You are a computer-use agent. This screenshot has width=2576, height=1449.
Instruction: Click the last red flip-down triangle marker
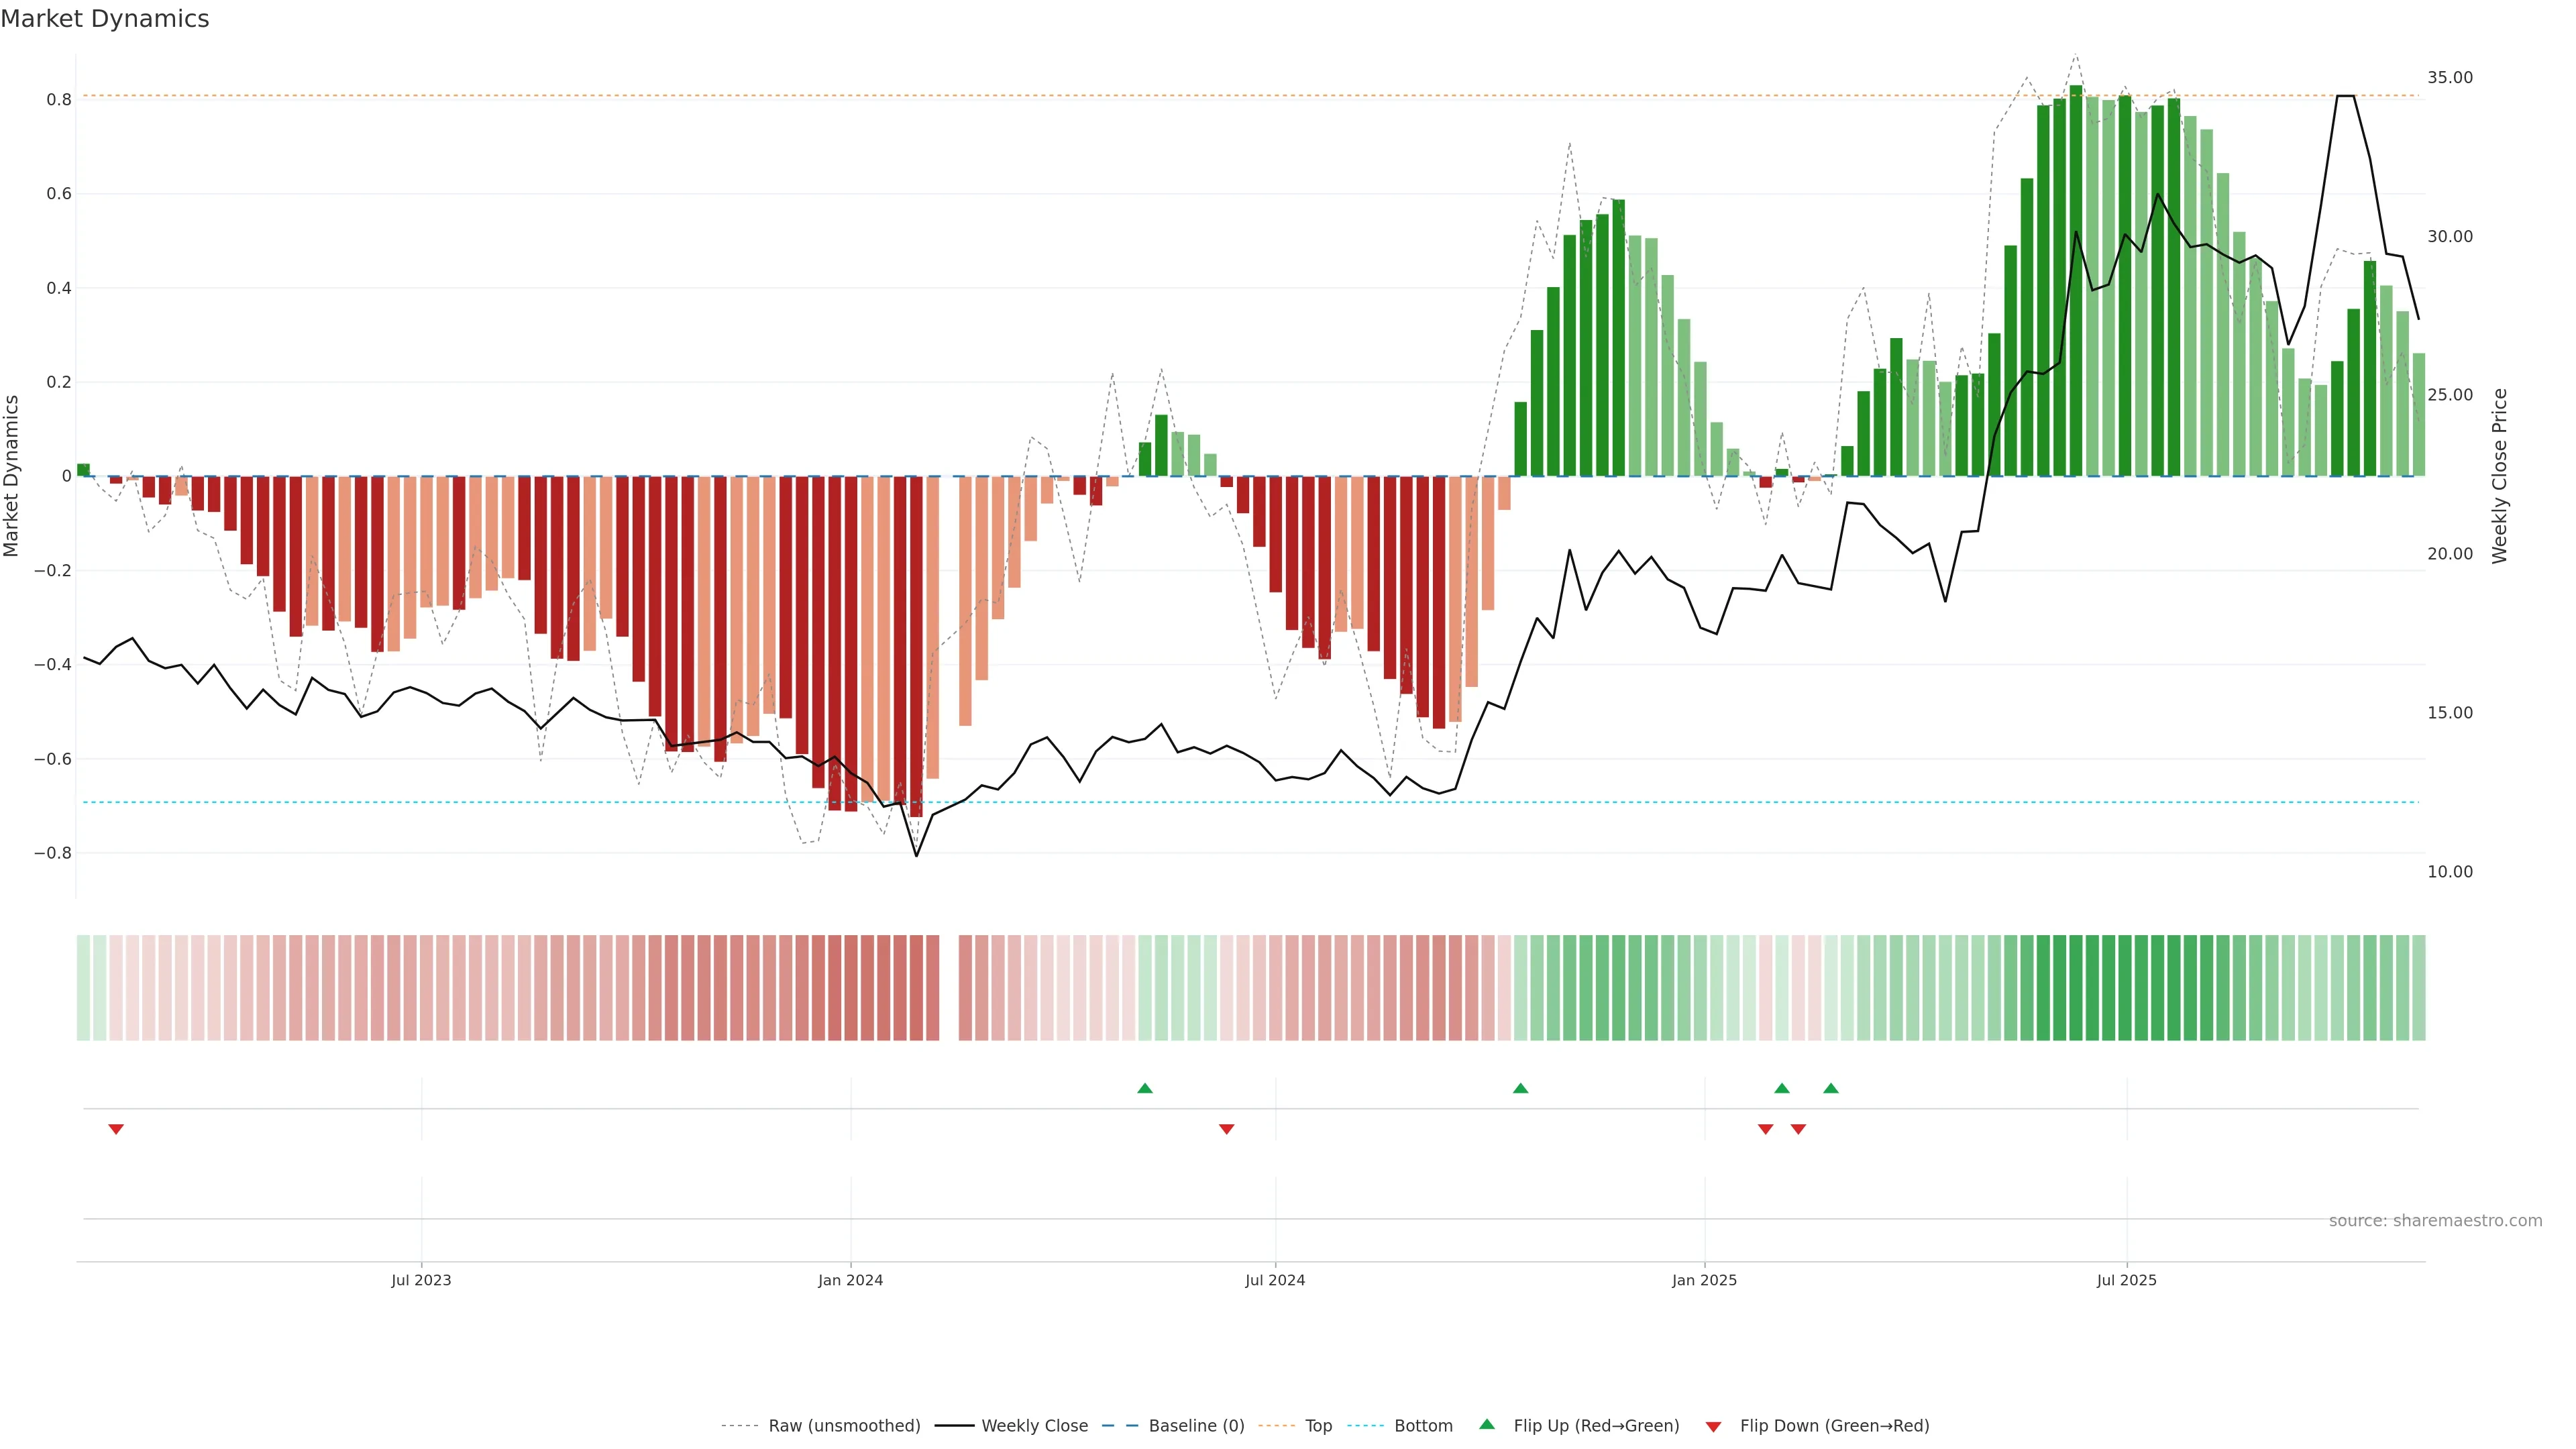coord(1798,1129)
